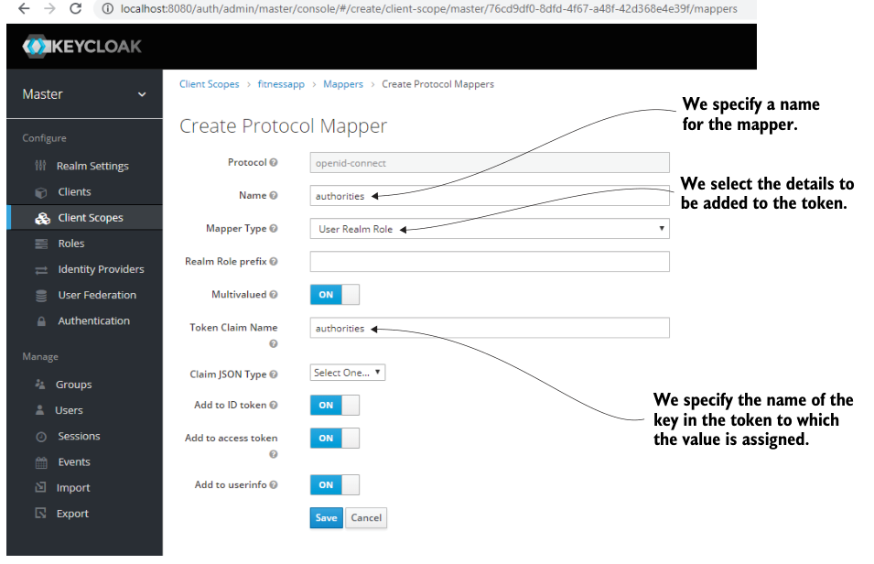Open the Claim JSON Type Select One dropdown
Viewport: 874px width, 564px height.
click(x=347, y=373)
